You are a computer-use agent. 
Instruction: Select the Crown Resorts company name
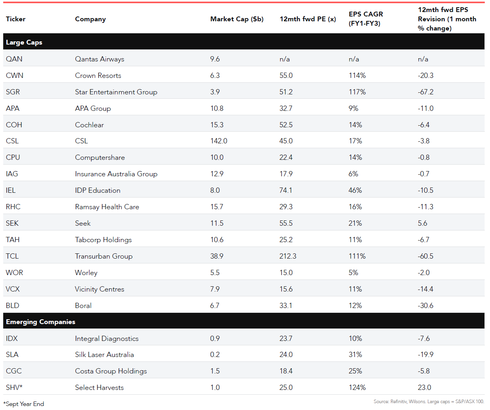(x=98, y=75)
